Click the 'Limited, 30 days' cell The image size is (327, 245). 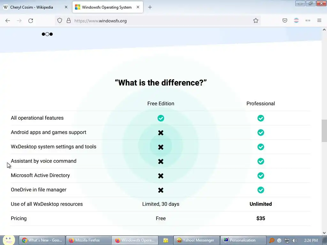click(161, 204)
